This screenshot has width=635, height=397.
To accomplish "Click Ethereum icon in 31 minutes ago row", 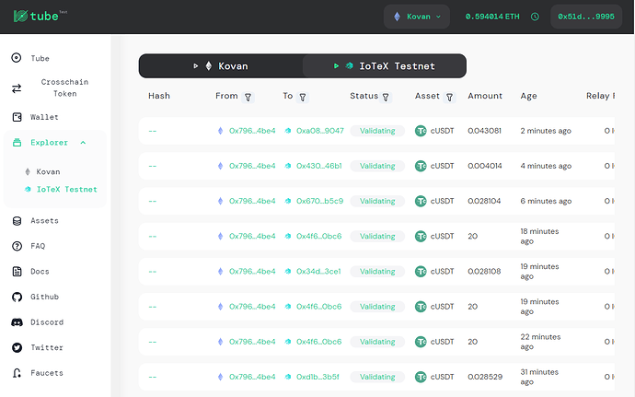I will pos(220,377).
